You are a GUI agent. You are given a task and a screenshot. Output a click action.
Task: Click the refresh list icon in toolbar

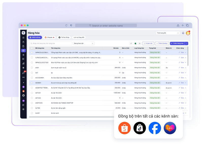click(131, 43)
